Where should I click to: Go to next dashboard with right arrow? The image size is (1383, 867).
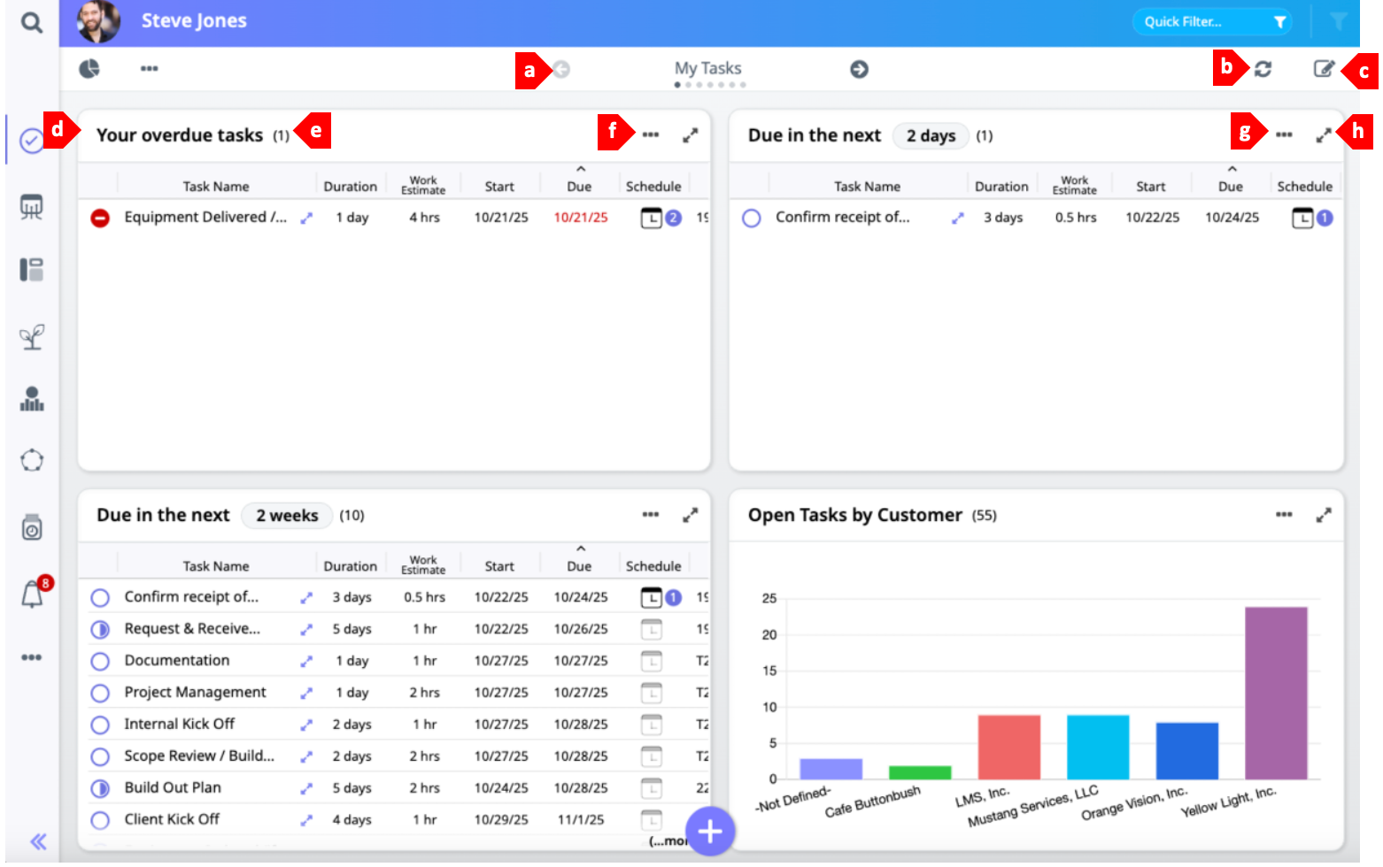tap(859, 69)
